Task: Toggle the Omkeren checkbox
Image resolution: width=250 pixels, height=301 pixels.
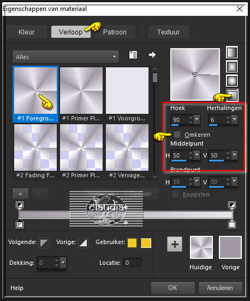Action: point(177,135)
